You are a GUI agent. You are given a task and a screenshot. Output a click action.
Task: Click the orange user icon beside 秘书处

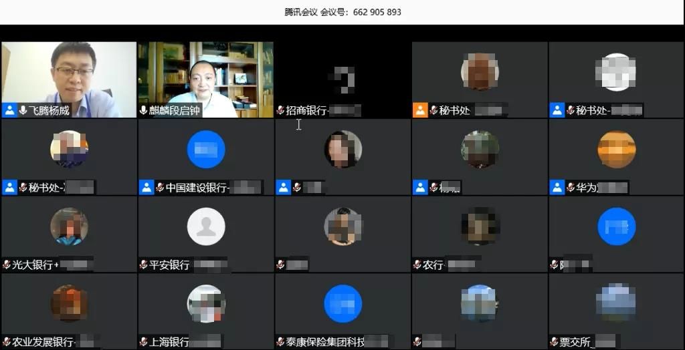coord(420,110)
